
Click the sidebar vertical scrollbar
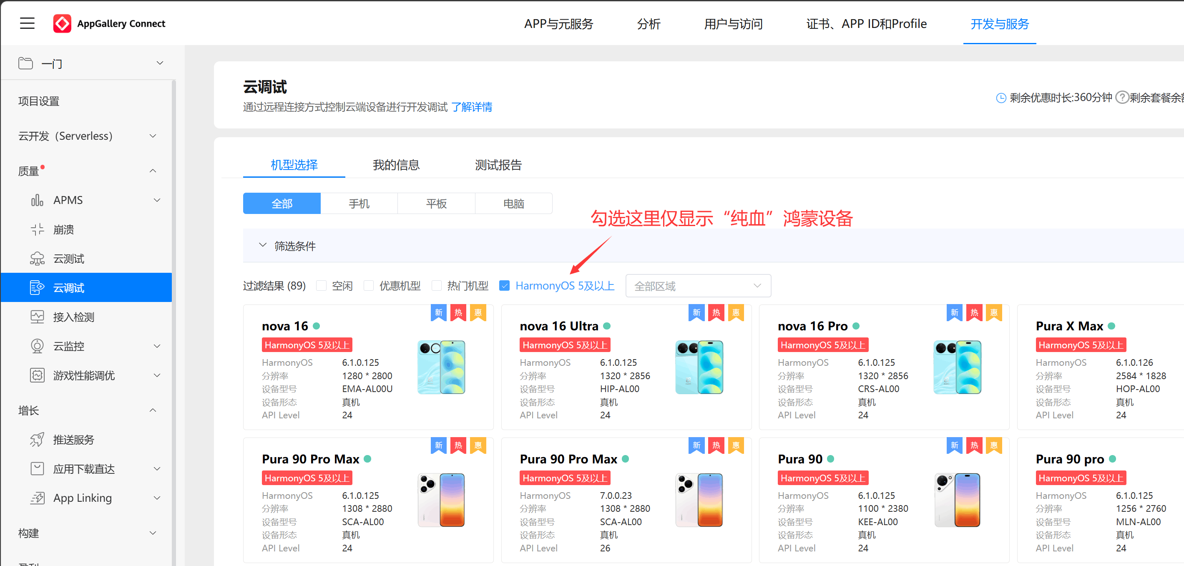click(174, 322)
